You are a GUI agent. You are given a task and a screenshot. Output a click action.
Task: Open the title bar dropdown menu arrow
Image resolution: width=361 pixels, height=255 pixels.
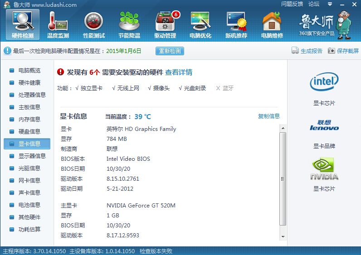point(330,4)
